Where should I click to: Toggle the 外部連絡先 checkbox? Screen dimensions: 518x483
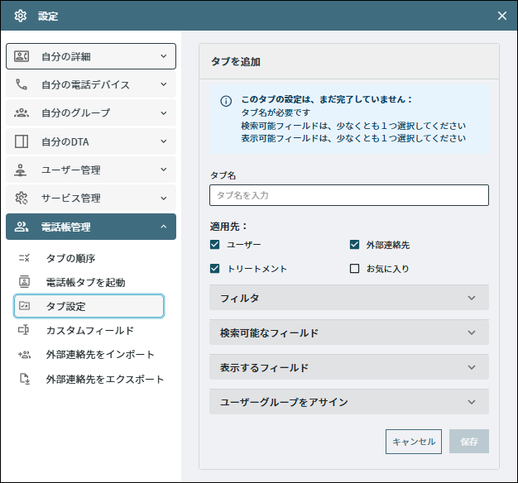pyautogui.click(x=354, y=245)
